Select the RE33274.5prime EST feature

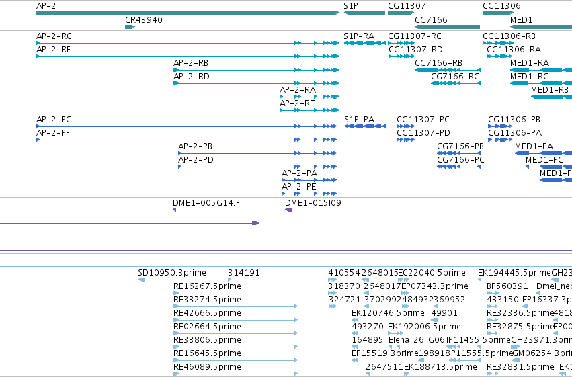coord(236,306)
